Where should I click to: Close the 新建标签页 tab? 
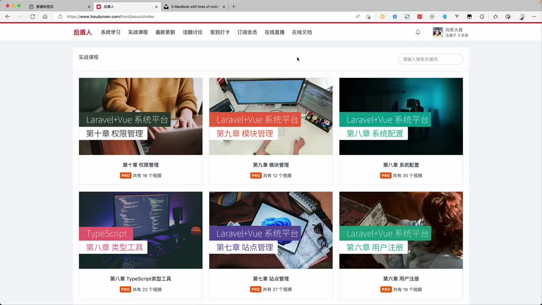[89, 7]
